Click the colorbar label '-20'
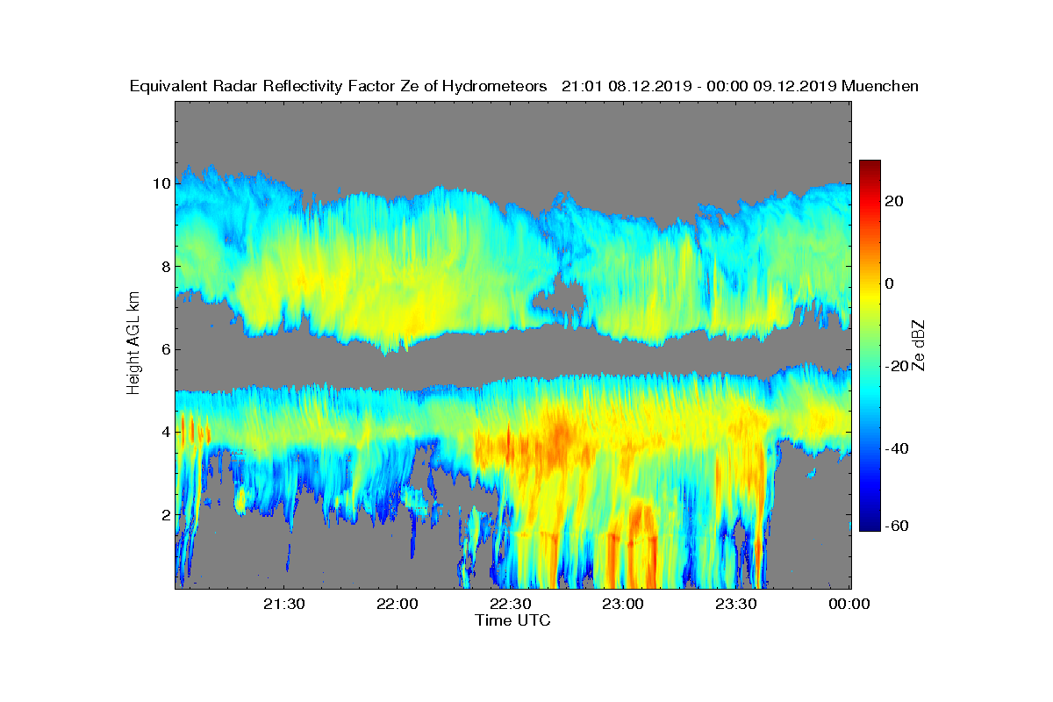This screenshot has height=702, width=1053. (898, 366)
